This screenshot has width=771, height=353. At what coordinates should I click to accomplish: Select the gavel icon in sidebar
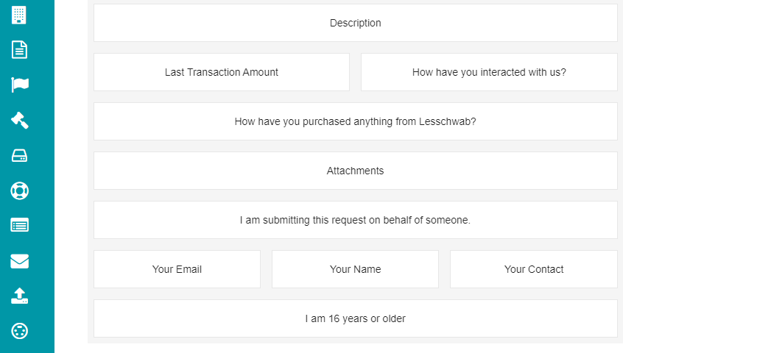(x=20, y=120)
